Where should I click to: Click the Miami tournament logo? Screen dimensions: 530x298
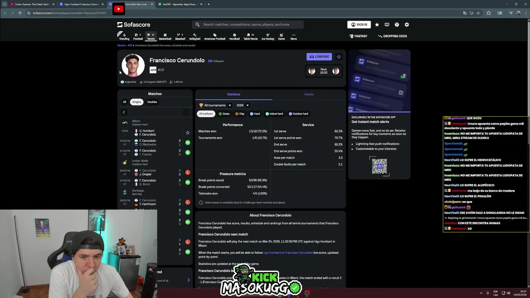point(125,123)
